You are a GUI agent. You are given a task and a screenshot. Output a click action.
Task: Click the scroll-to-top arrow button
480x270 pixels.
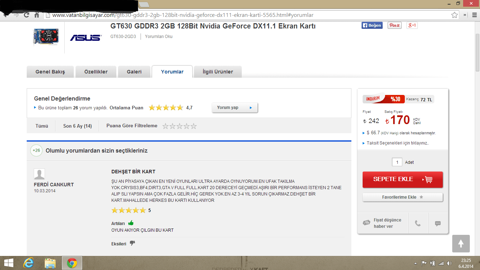click(461, 244)
